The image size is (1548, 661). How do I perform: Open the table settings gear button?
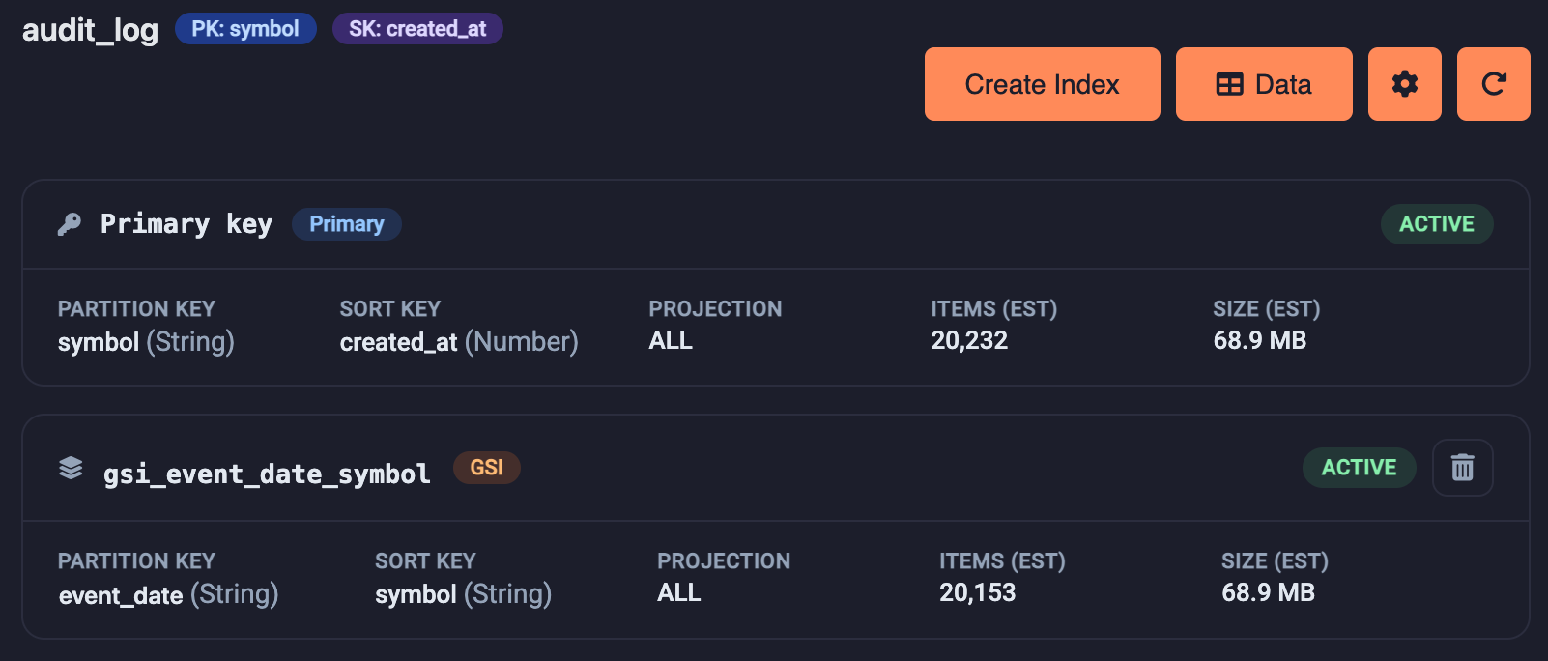click(x=1404, y=84)
